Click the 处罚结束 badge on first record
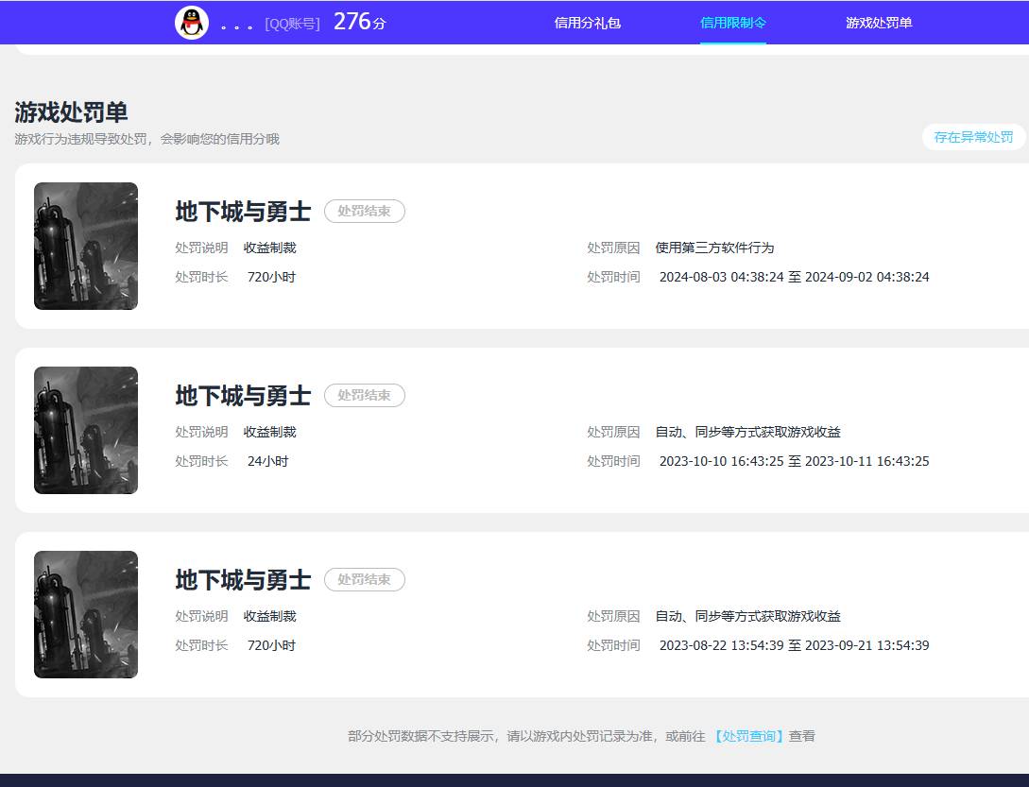Screen dimensions: 1029x787 click(365, 211)
